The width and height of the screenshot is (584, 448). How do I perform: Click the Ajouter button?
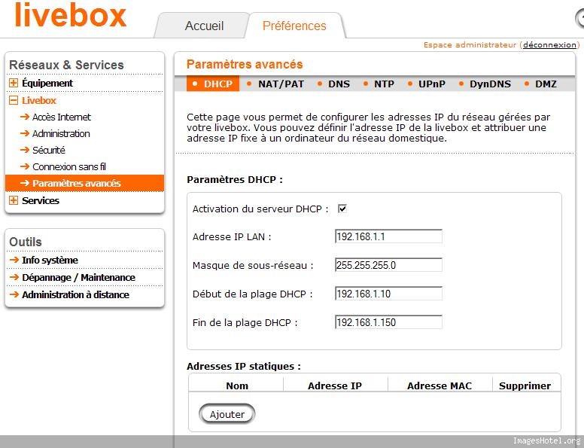point(227,414)
